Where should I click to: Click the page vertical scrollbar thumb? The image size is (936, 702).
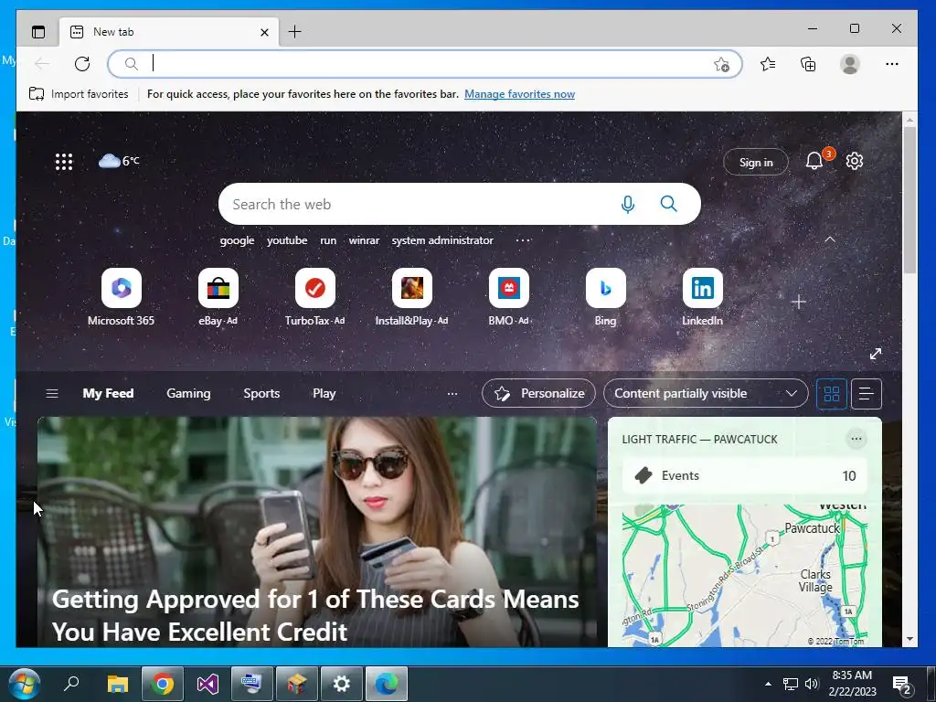(x=909, y=200)
